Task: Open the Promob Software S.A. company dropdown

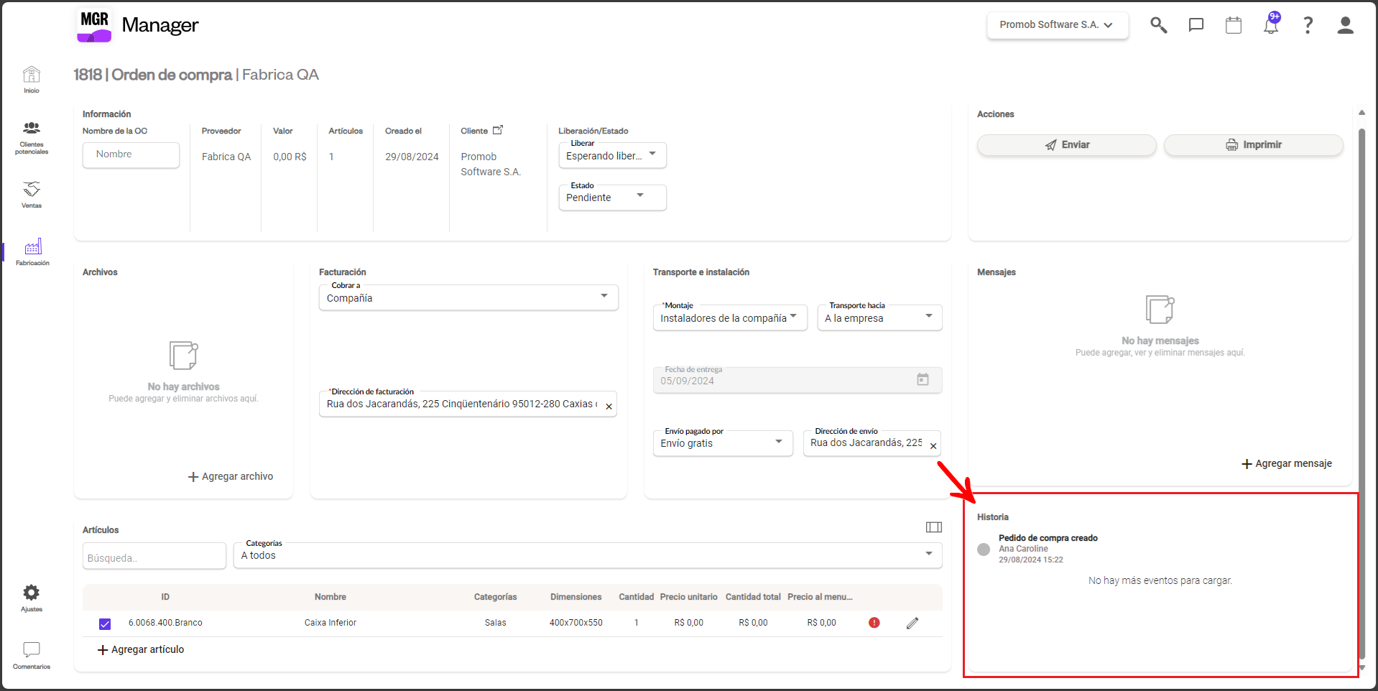Action: click(x=1058, y=25)
